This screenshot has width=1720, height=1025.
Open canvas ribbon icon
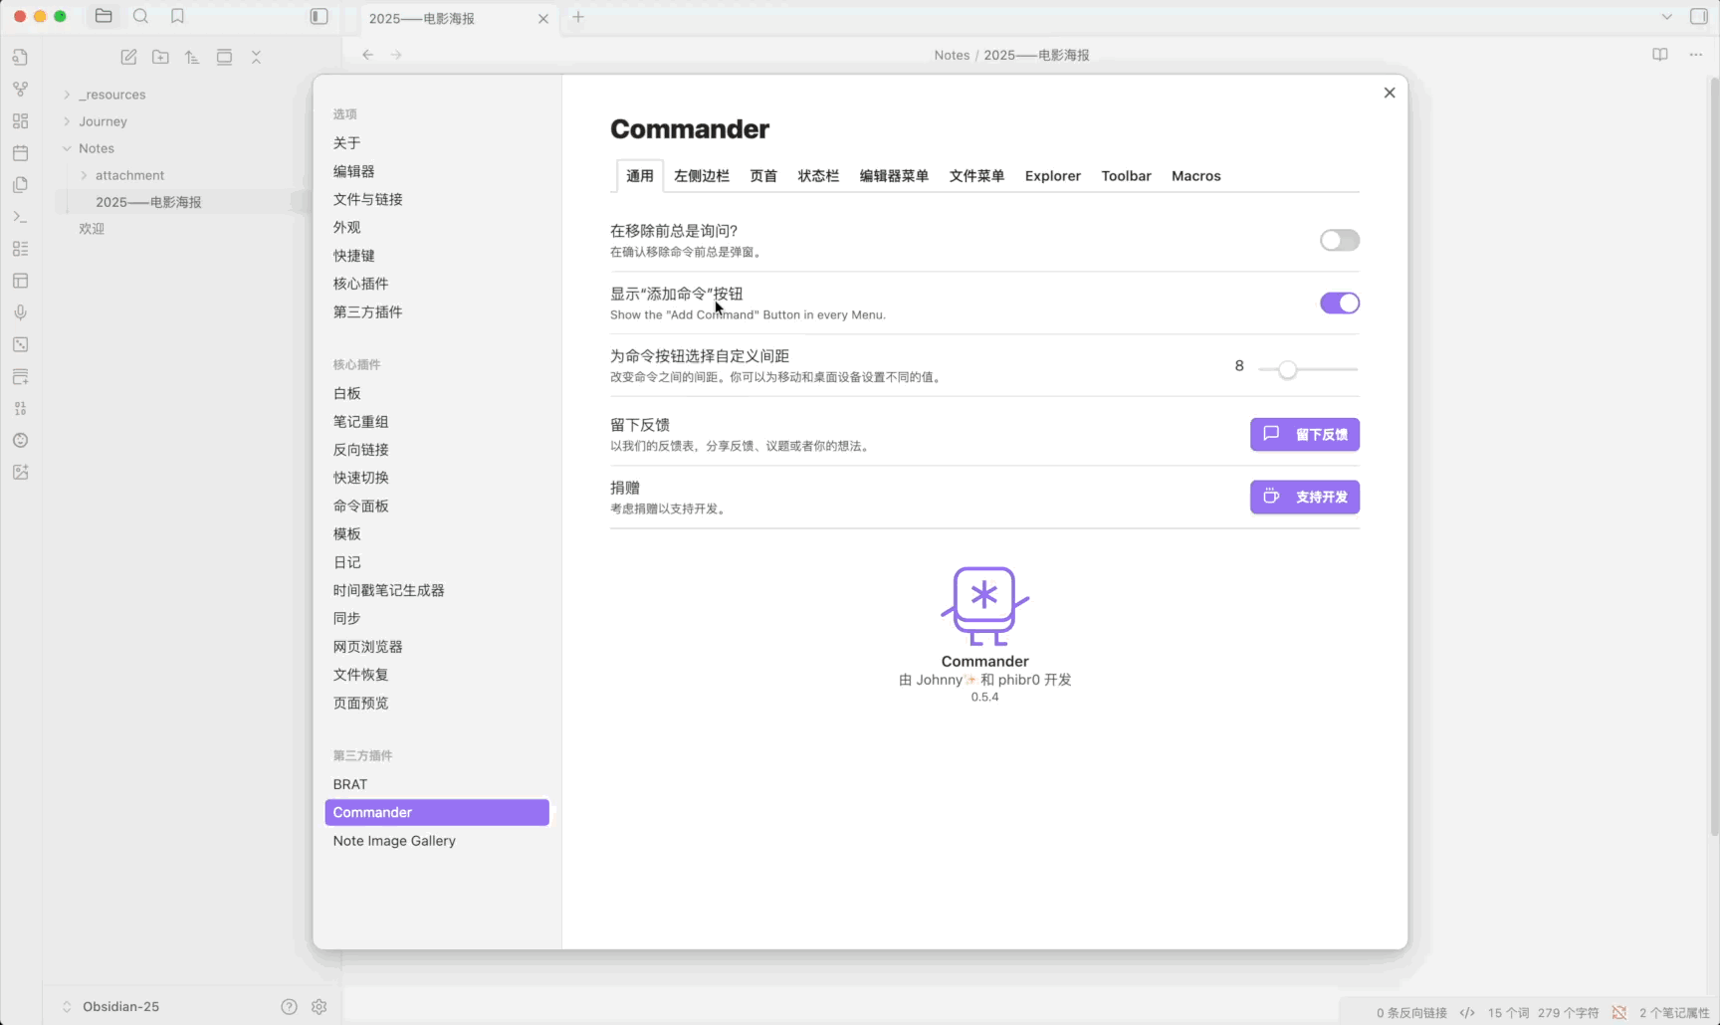(20, 120)
